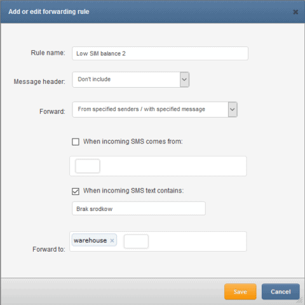Remove the warehouse recipient tag
This screenshot has height=305, width=305.
(x=112, y=241)
